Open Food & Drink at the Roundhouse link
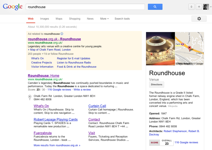 (x=77, y=67)
